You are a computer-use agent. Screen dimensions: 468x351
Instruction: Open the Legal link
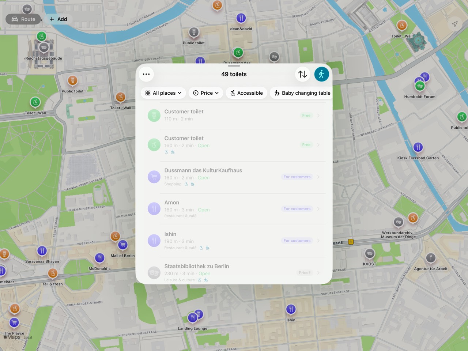pos(28,337)
